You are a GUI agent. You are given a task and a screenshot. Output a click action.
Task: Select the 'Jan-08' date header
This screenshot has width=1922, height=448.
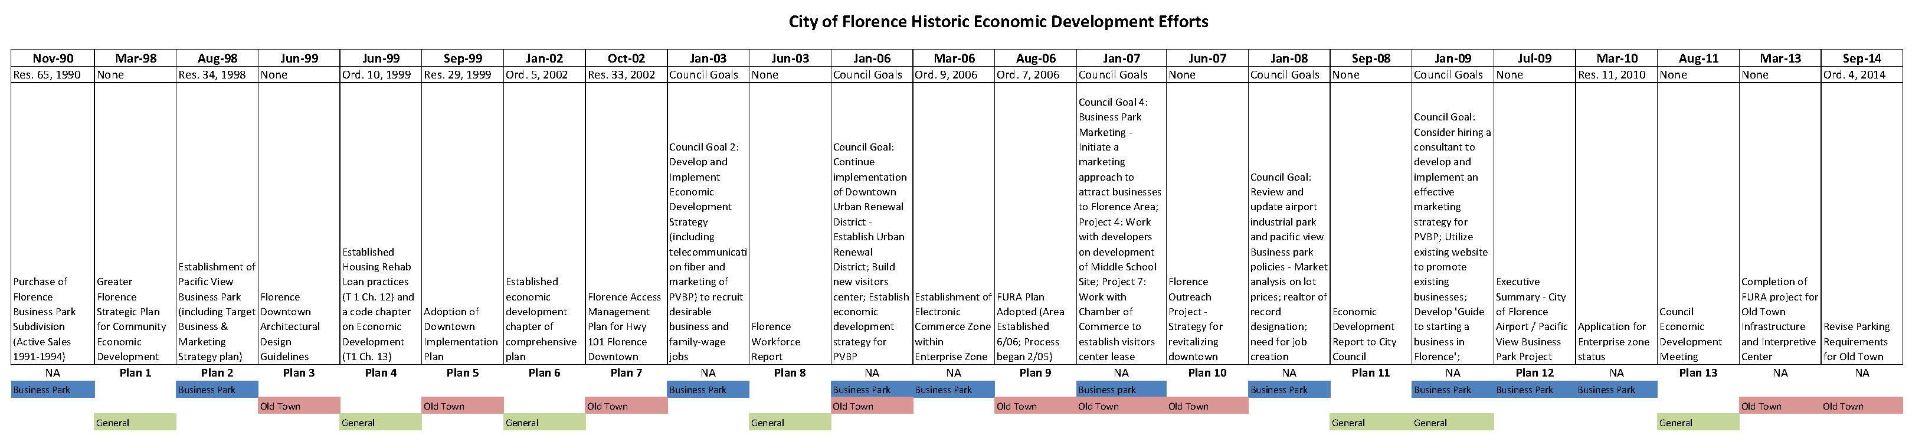1289,58
